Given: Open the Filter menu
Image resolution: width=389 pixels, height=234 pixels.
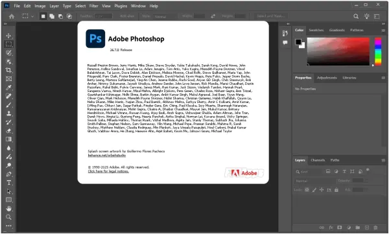Looking at the screenshot, I should coord(94,6).
